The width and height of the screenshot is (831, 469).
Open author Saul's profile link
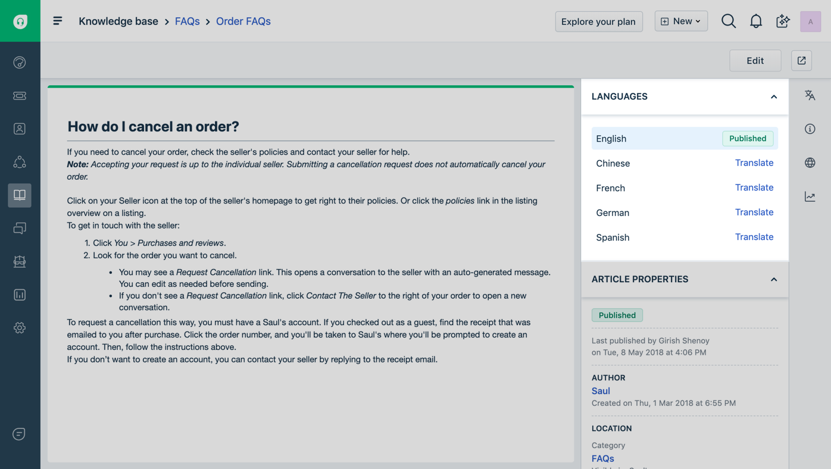point(601,391)
